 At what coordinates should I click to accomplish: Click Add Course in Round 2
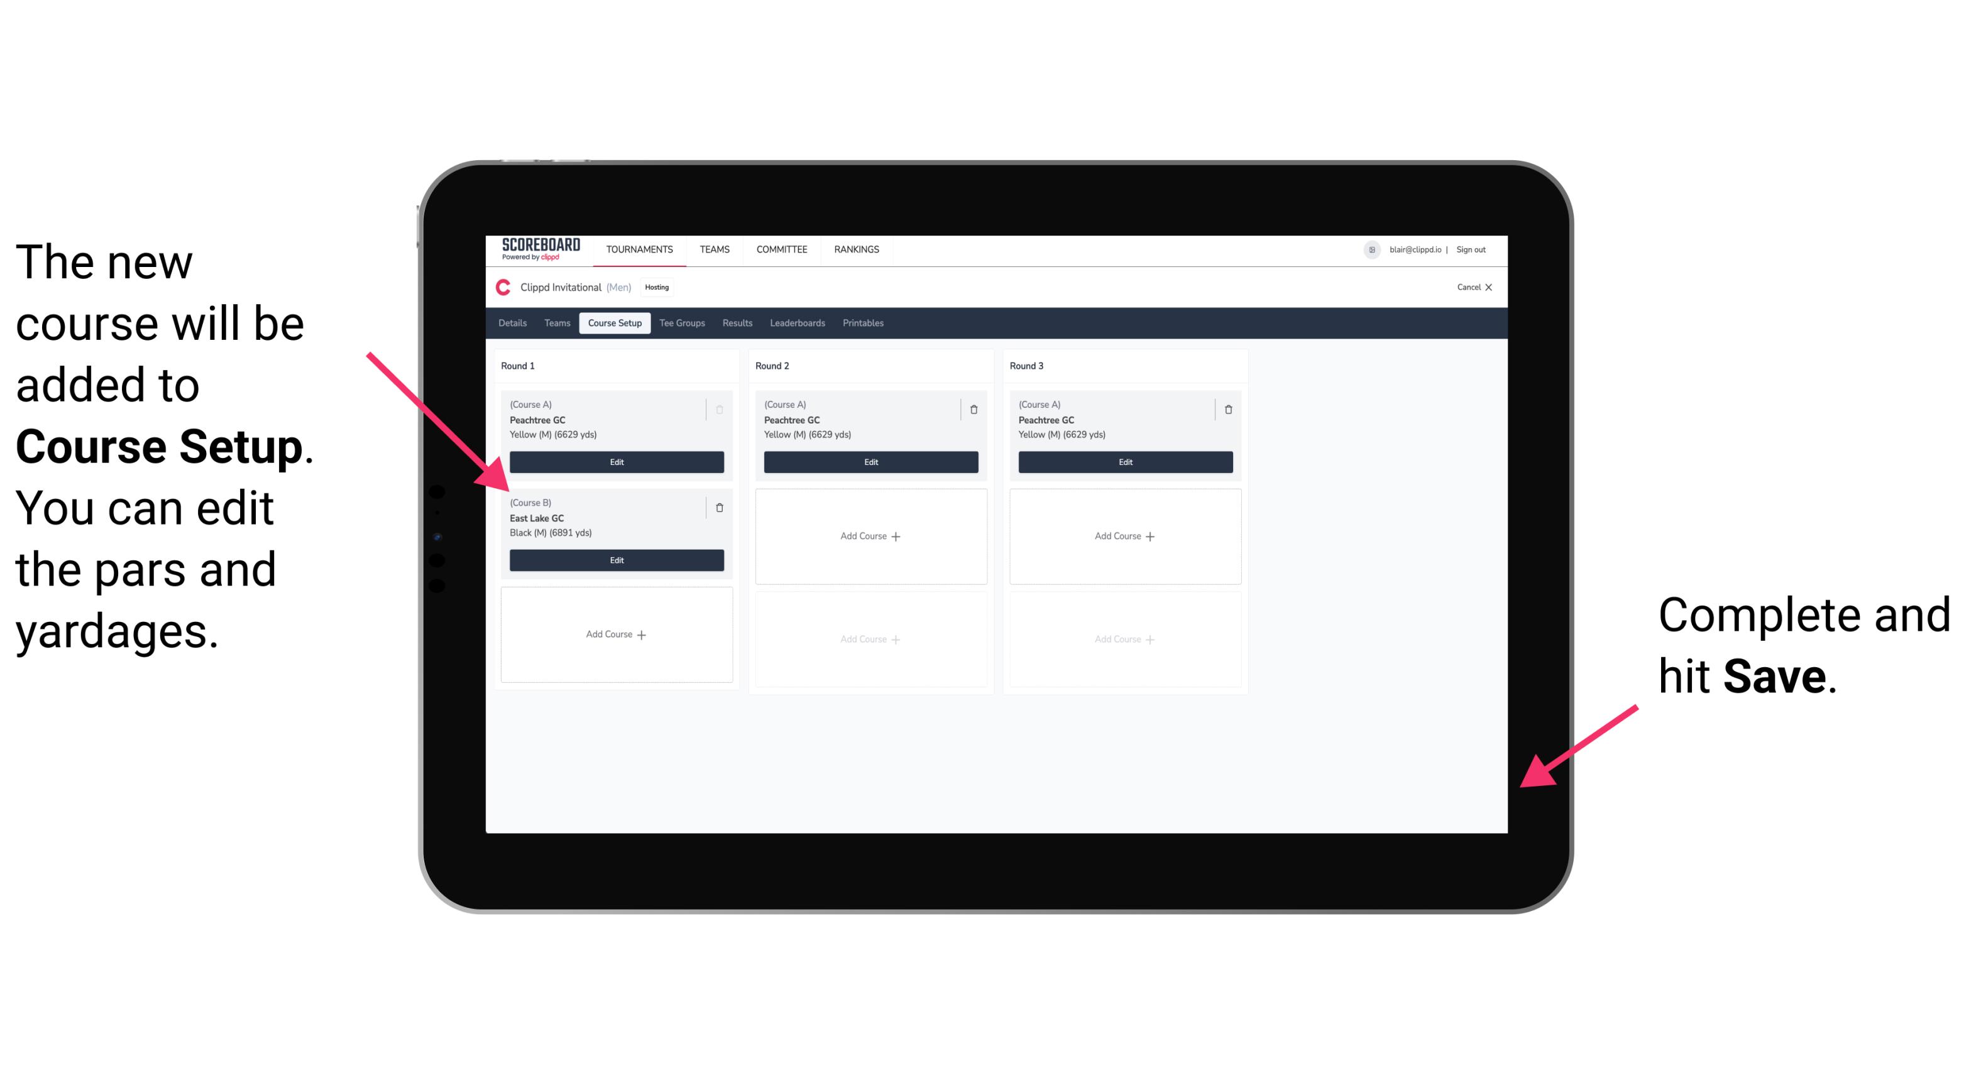[868, 534]
